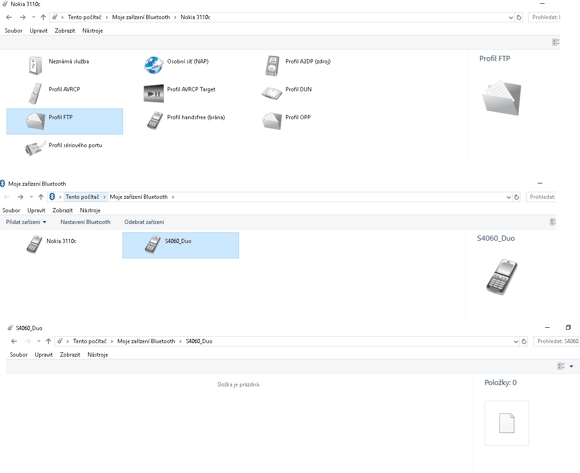580x473 pixels.
Task: Select the Nokia 3110c device icon
Action: 34,244
